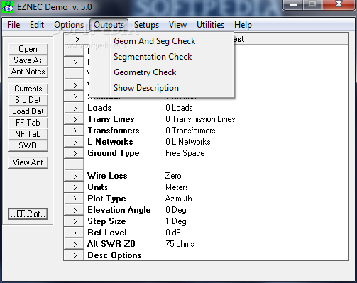Expand the L Networks row arrow
357x283 pixels.
(74, 142)
